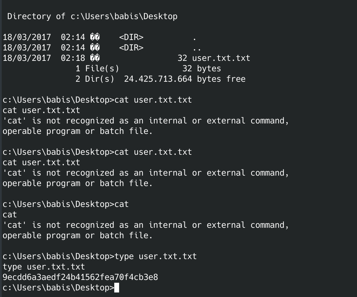Click the last "operable program or batch file." line

tap(77, 236)
